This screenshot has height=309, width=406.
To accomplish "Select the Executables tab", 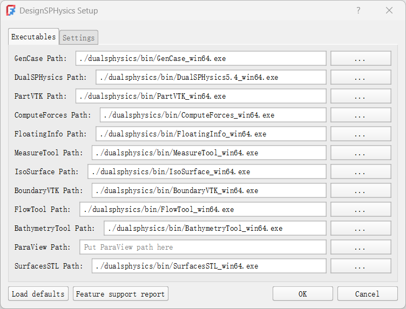I will pyautogui.click(x=33, y=37).
